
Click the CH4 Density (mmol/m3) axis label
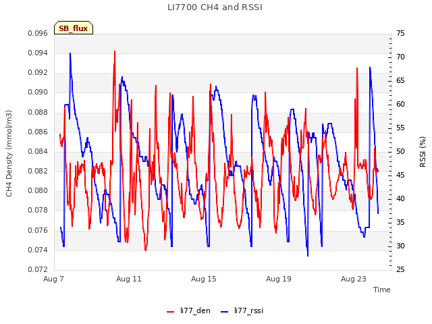9,153
